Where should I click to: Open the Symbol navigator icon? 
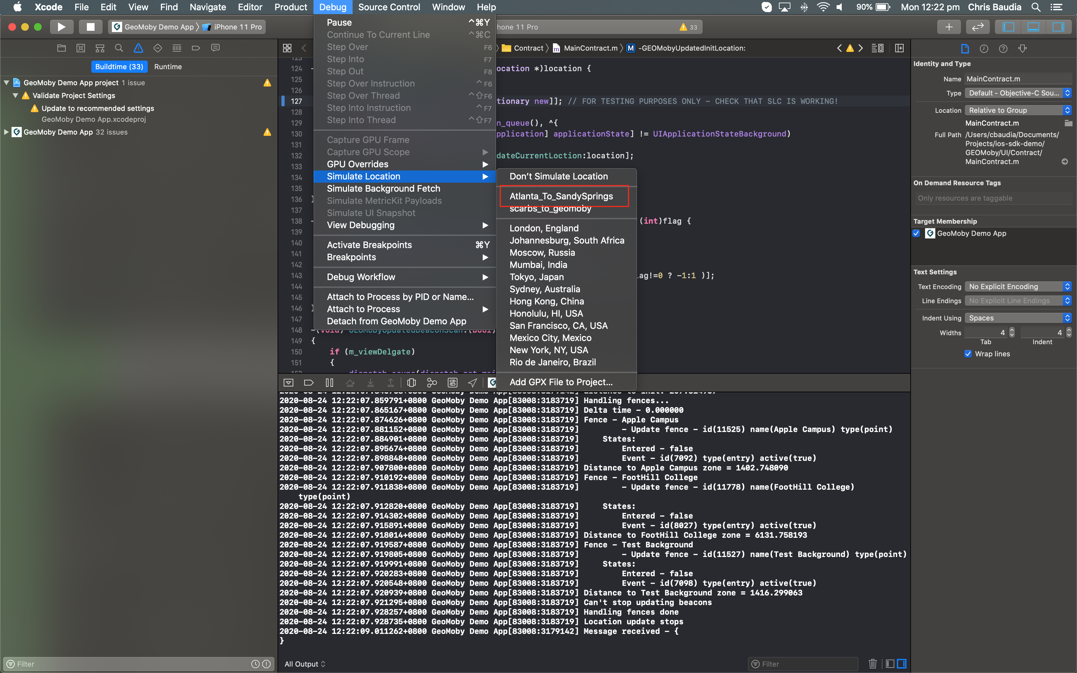pyautogui.click(x=100, y=48)
